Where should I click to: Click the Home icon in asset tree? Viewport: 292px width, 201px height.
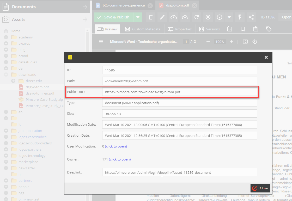pos(6,31)
